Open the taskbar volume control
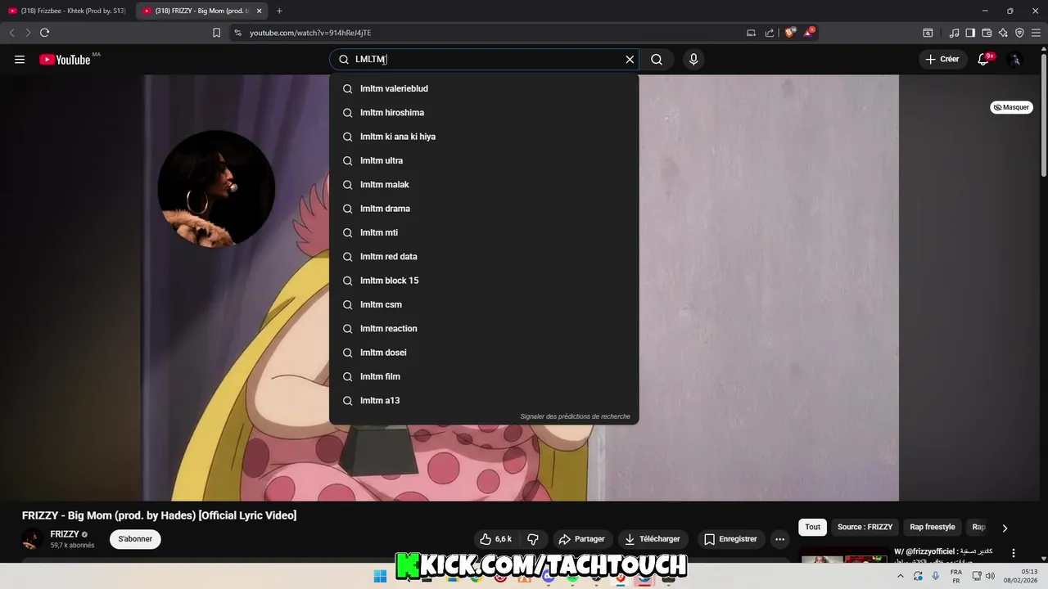This screenshot has width=1048, height=589. [x=990, y=577]
